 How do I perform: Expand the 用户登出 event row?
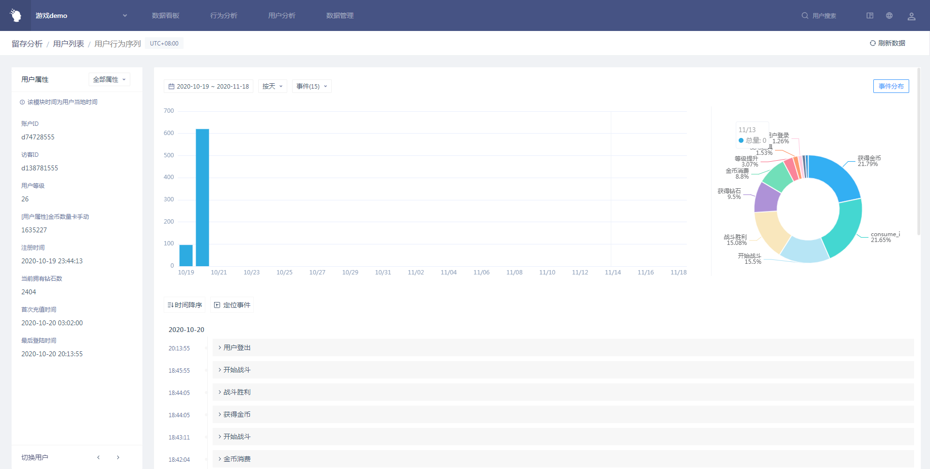tap(236, 348)
